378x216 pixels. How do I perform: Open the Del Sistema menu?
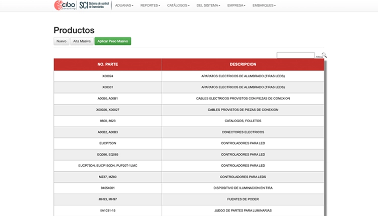pyautogui.click(x=208, y=6)
